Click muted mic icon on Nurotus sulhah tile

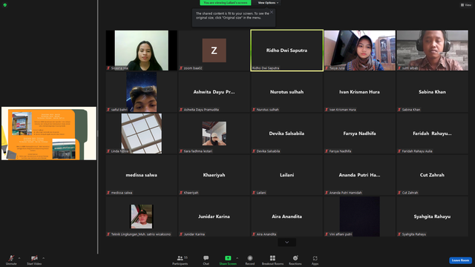coord(254,110)
